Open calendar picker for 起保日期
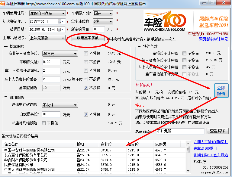 pyautogui.click(x=60, y=29)
